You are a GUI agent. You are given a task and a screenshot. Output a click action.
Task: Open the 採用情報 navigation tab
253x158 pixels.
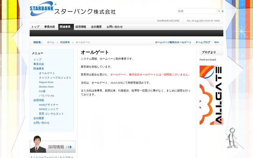tap(81, 27)
